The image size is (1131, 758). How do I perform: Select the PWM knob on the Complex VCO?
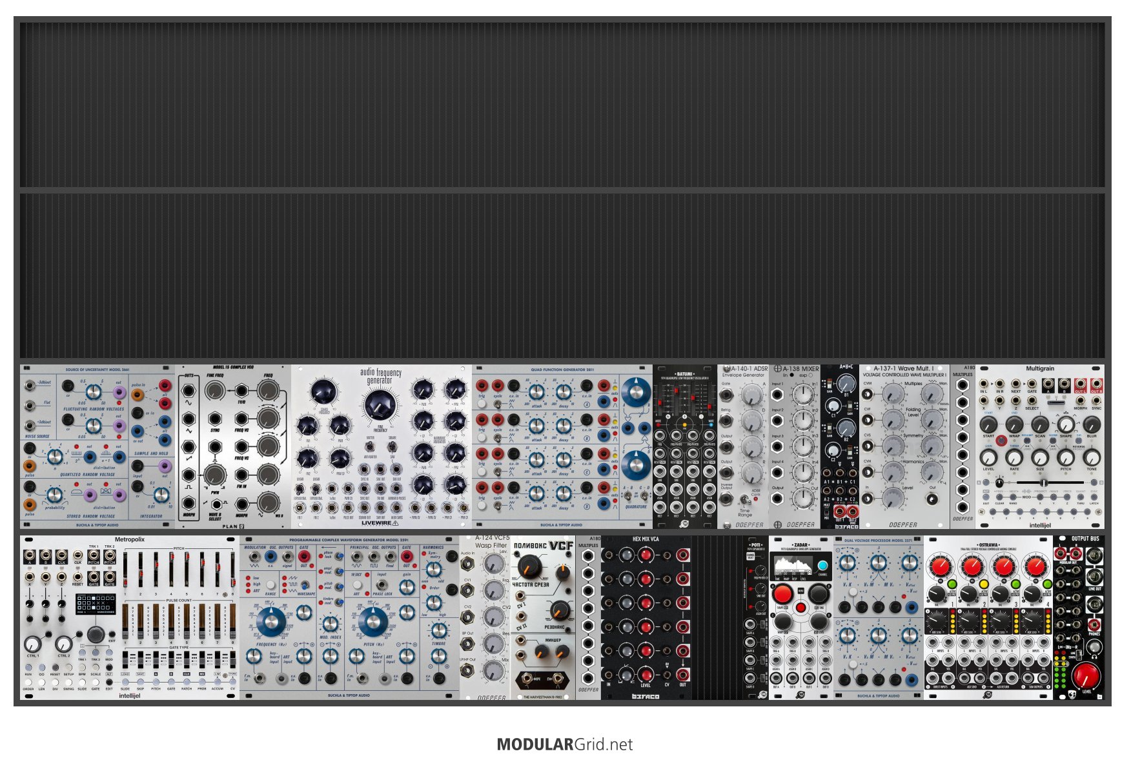pyautogui.click(x=215, y=475)
